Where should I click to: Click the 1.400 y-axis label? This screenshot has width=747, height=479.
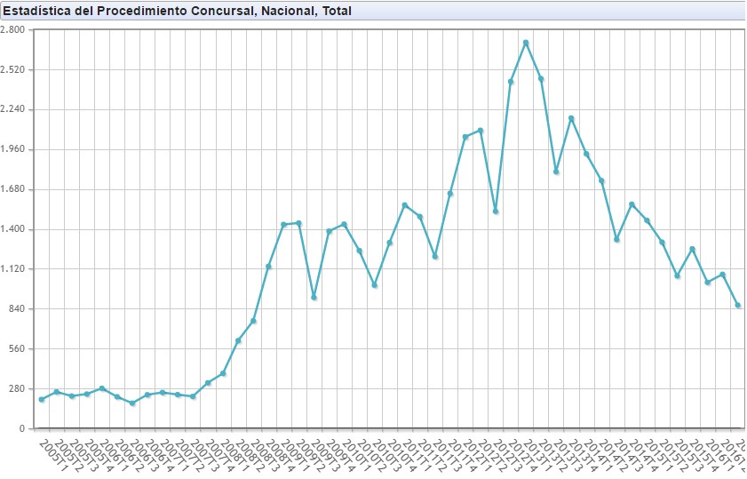coord(14,229)
